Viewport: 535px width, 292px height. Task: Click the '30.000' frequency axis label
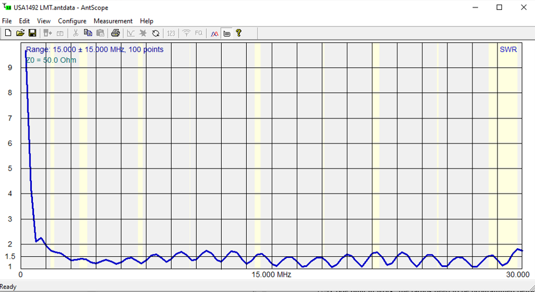tap(518, 274)
